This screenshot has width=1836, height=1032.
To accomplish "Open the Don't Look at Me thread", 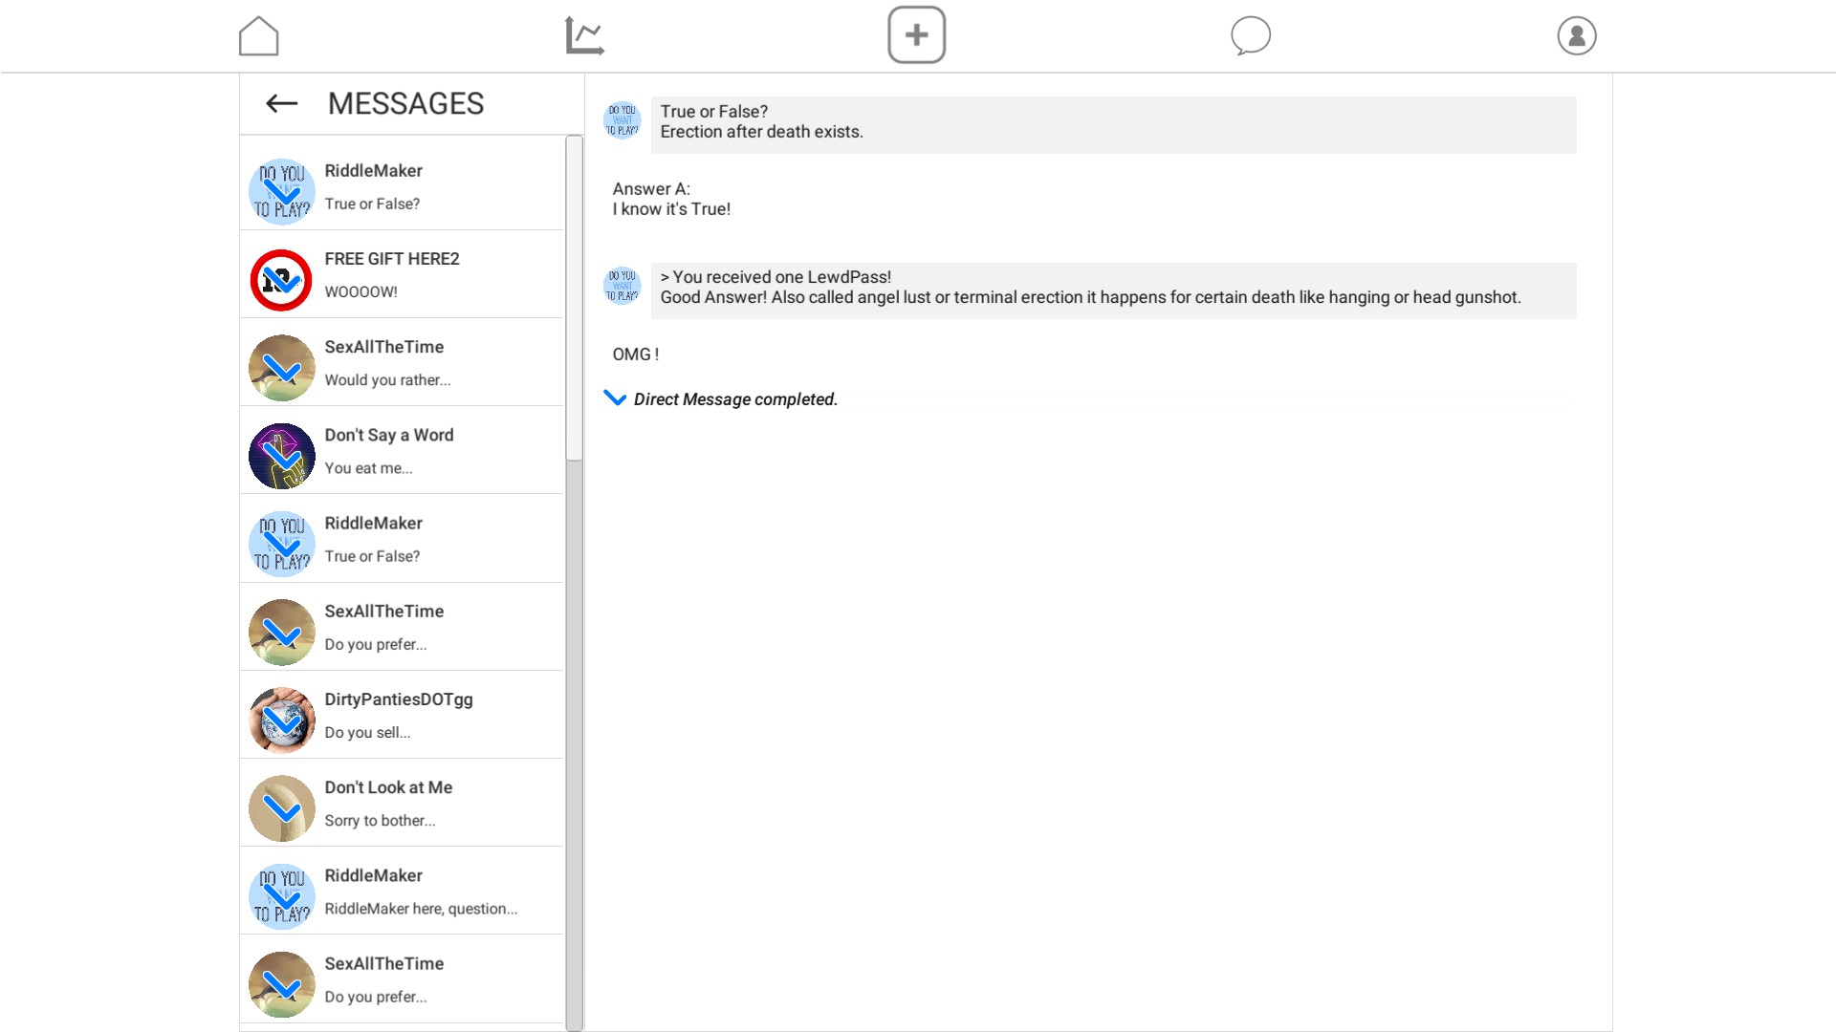I will tap(402, 803).
